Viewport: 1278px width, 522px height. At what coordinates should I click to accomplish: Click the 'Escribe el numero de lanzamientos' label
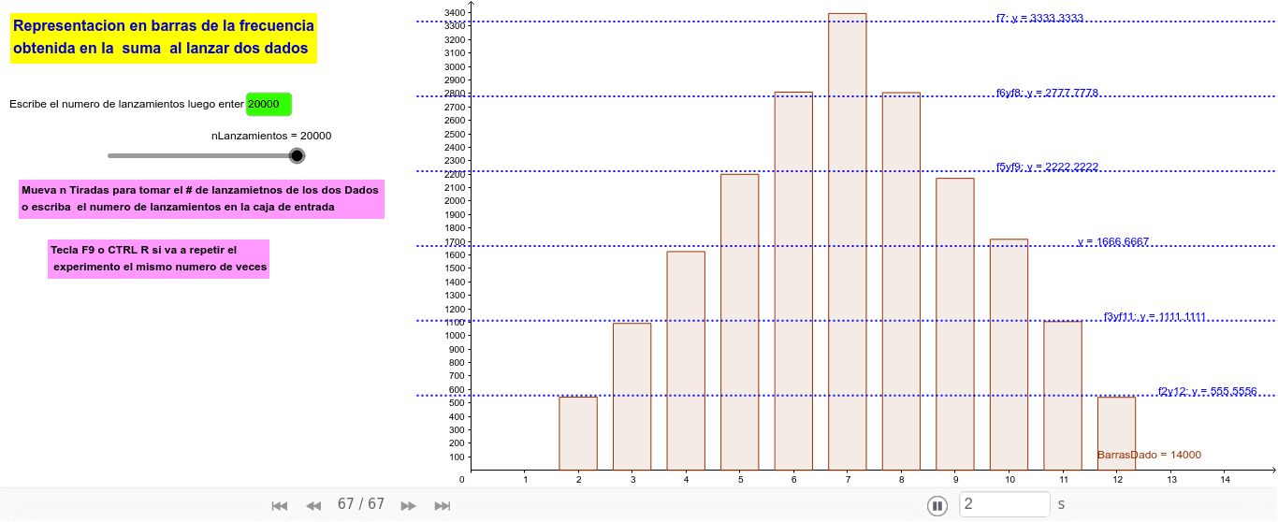(126, 105)
